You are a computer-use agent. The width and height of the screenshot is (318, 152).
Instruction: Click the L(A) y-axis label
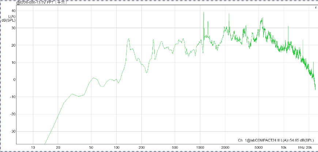click(12, 16)
